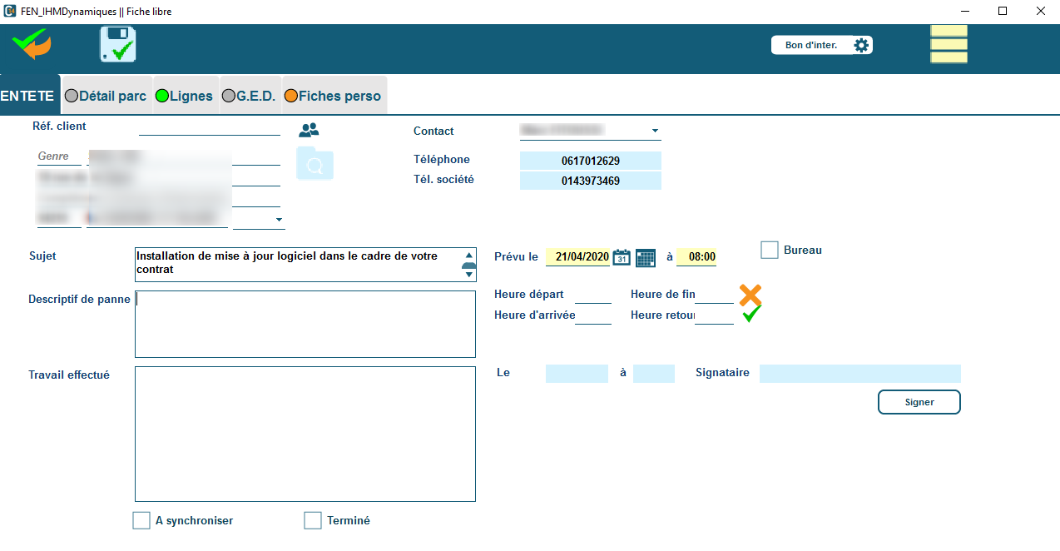Tick the Terminé checkbox
The image size is (1060, 551).
(313, 520)
